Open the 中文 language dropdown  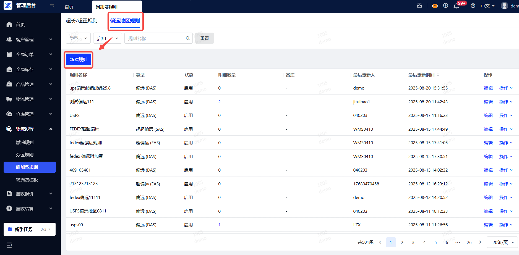tap(488, 6)
